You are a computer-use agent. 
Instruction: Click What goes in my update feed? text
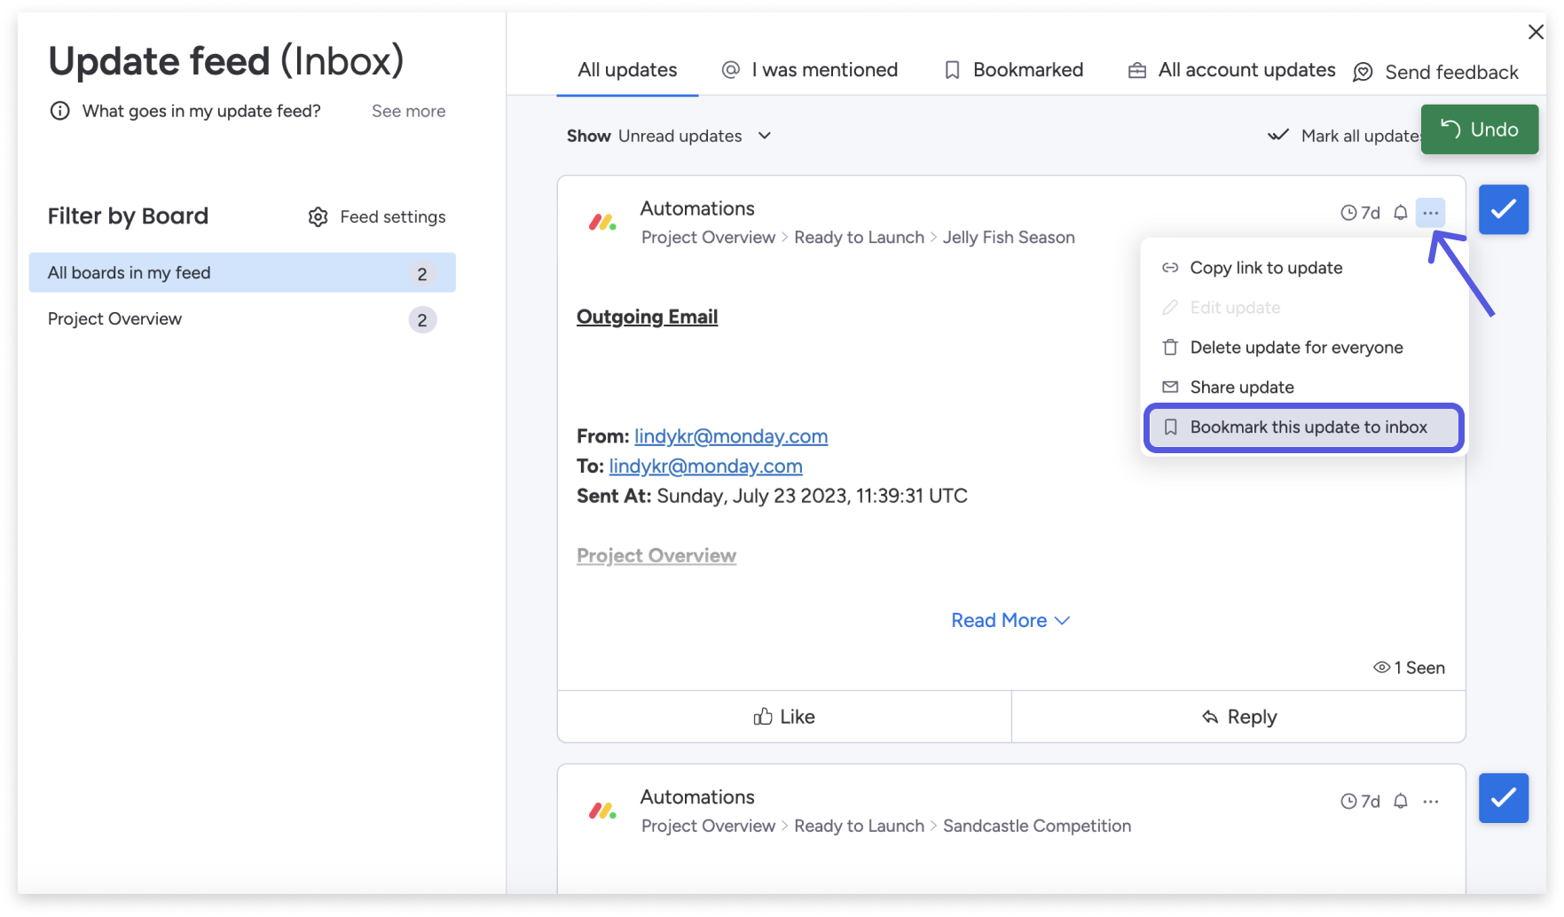pos(201,111)
